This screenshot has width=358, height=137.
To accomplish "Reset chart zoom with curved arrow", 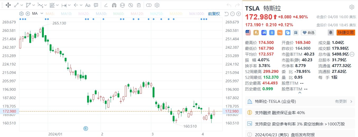I will (x=226, y=14).
